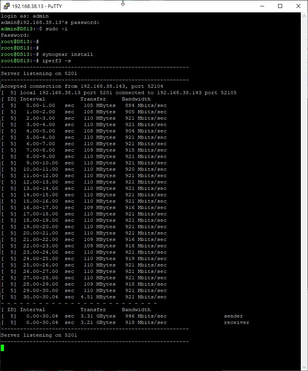The width and height of the screenshot is (308, 371).
Task: Click "admin@192.168.38.13's password:" line
Action: pyautogui.click(x=50, y=22)
